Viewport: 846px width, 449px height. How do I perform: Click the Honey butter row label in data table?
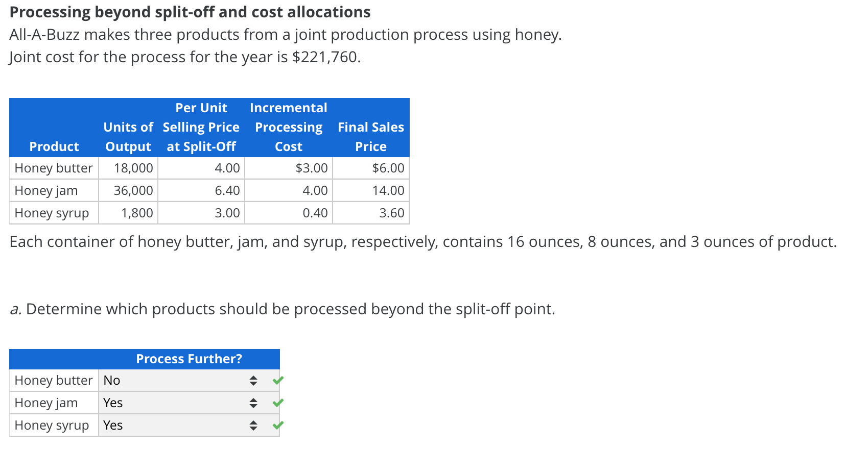pyautogui.click(x=53, y=168)
